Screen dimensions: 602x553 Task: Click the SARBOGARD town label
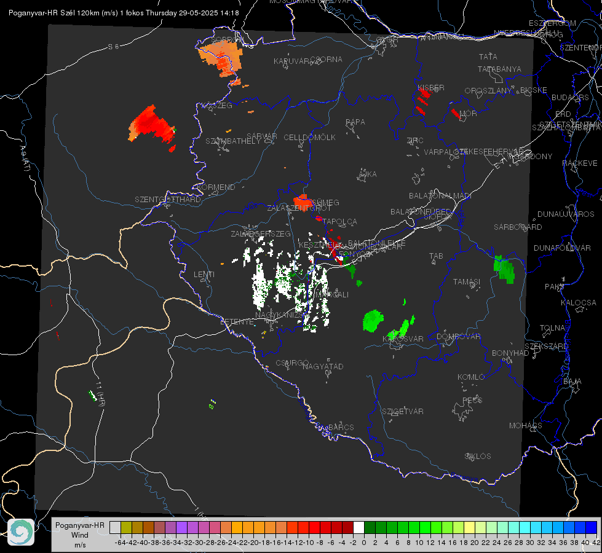pyautogui.click(x=518, y=227)
